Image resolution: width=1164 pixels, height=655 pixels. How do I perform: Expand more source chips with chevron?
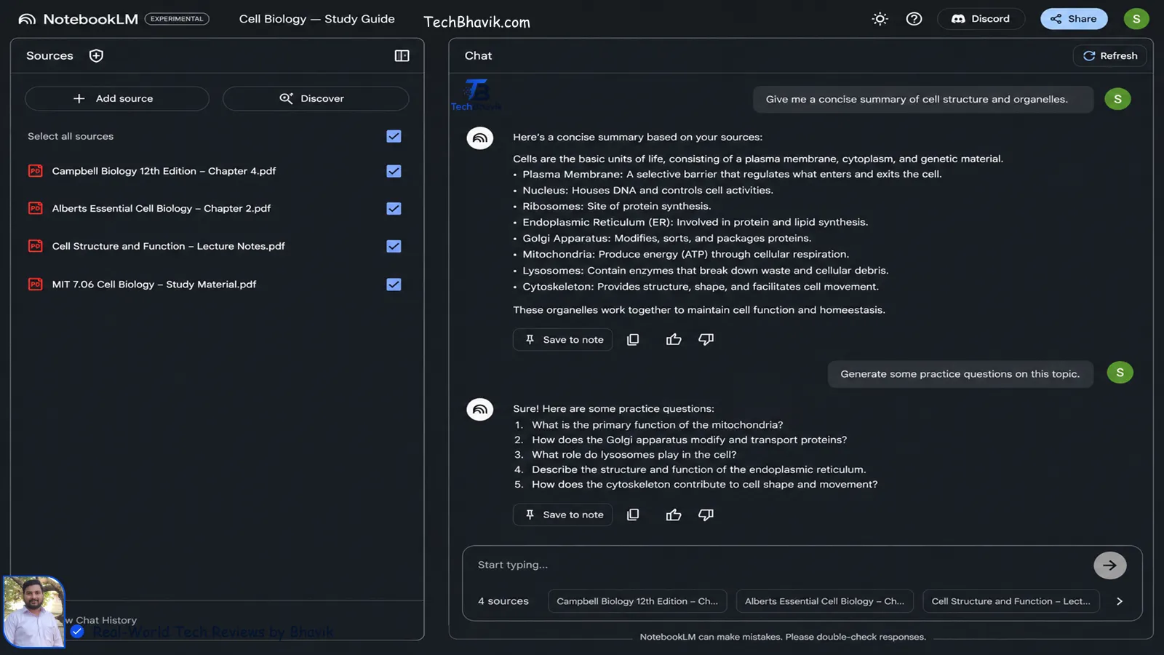click(1120, 601)
